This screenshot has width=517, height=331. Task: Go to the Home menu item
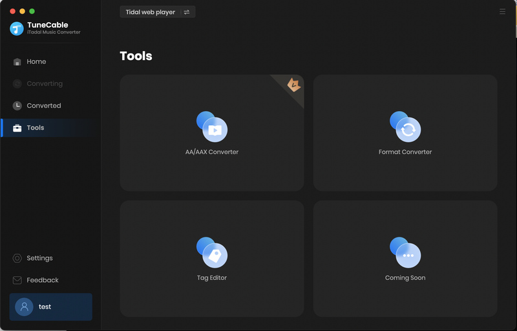51,61
